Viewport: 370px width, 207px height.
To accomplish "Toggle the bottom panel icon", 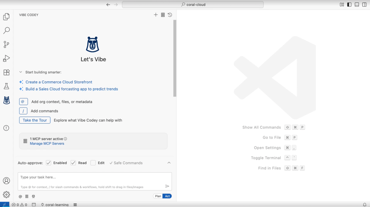I will [357, 5].
